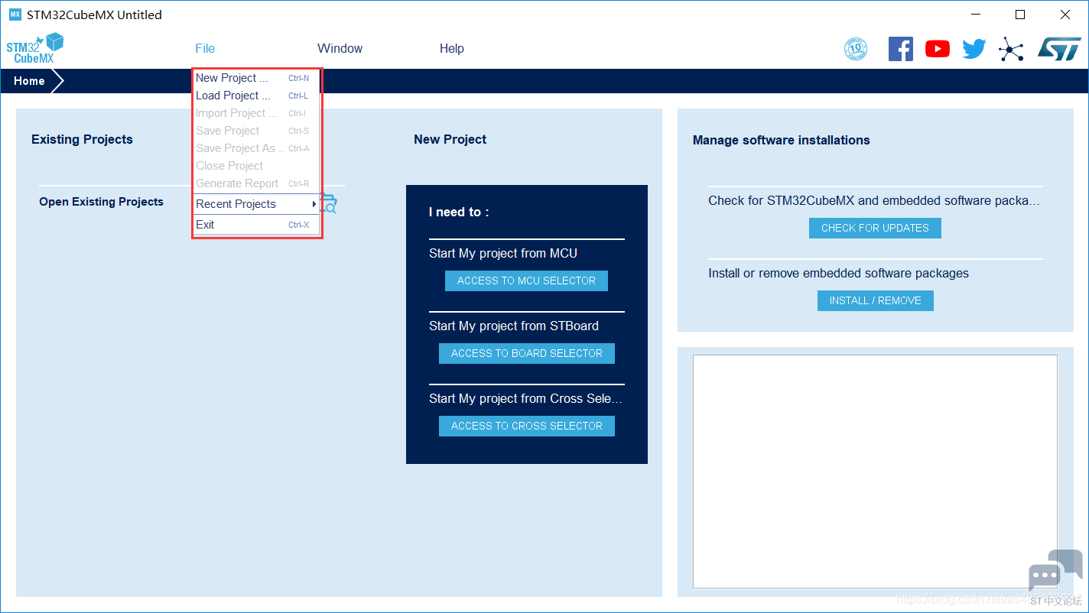Screen dimensions: 1089x613
Task: Close the STM32CubeMX window
Action: 1065,15
